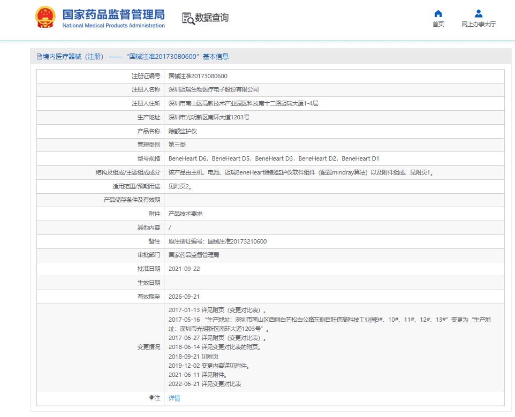Click the 数据查询 title text
515x417 pixels.
(x=212, y=18)
